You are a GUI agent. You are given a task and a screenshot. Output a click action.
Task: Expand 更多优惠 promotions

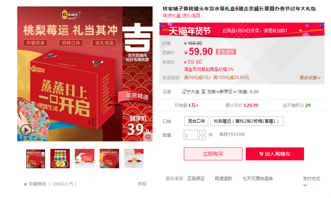click(x=310, y=78)
